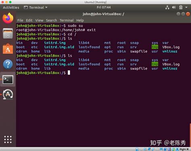
Task: Click 'lost+found' in the first ls output
Action: coord(89,47)
